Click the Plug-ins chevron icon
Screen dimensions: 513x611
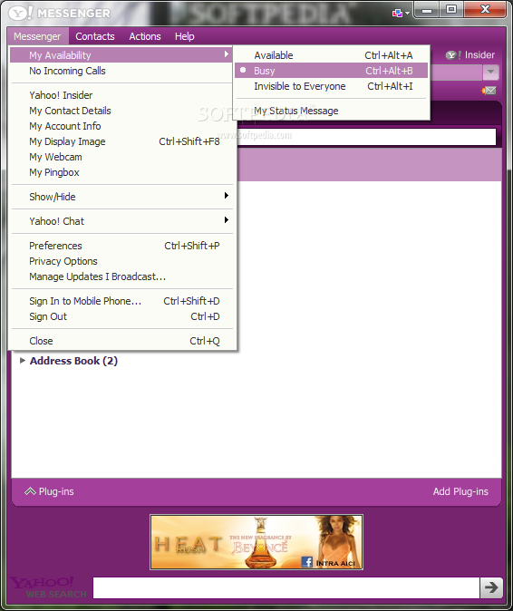[30, 491]
